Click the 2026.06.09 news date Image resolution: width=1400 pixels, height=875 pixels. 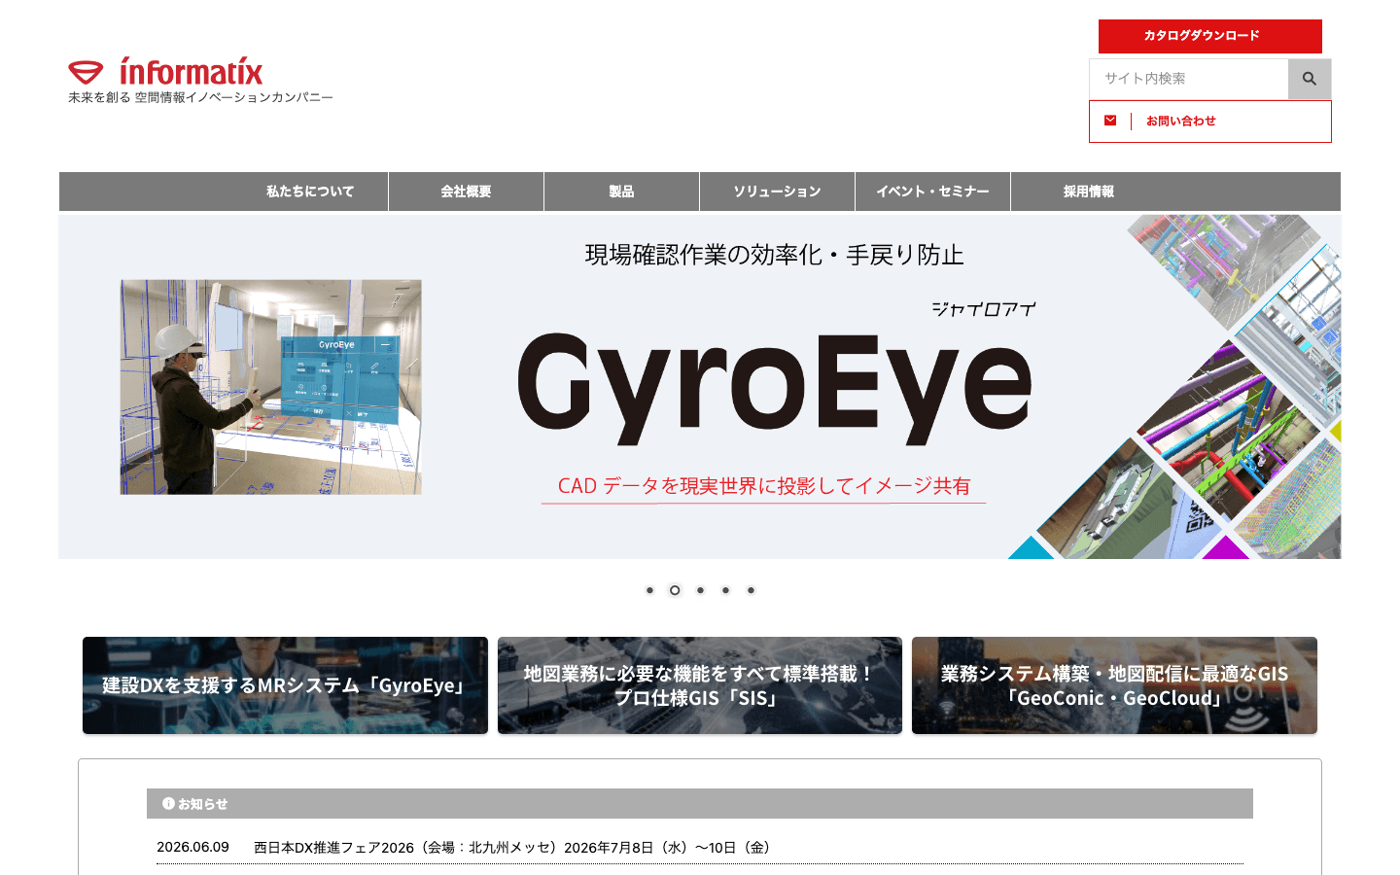pos(192,847)
